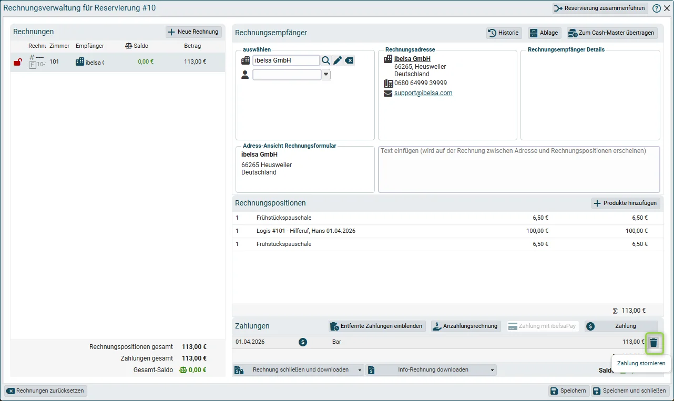The width and height of the screenshot is (674, 401).
Task: Click Info-Rechnung downloaden
Action: [x=428, y=370]
